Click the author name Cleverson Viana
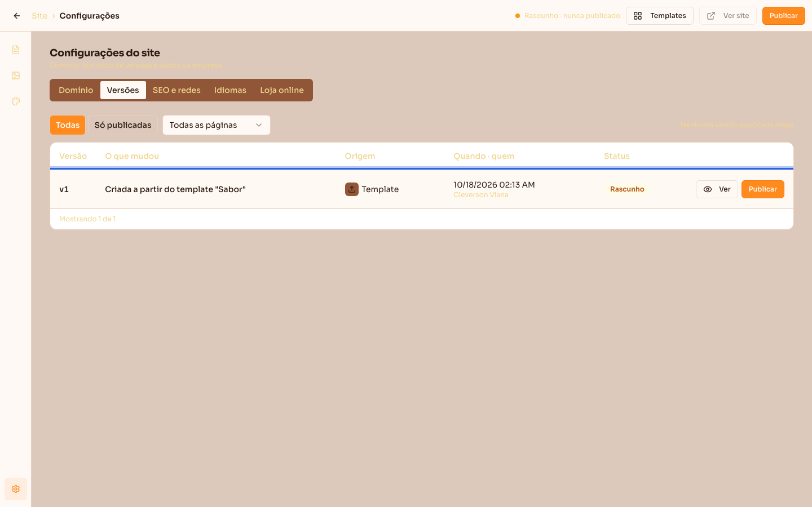The image size is (812, 507). click(481, 195)
